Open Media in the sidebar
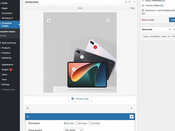 [x=4, y=3]
